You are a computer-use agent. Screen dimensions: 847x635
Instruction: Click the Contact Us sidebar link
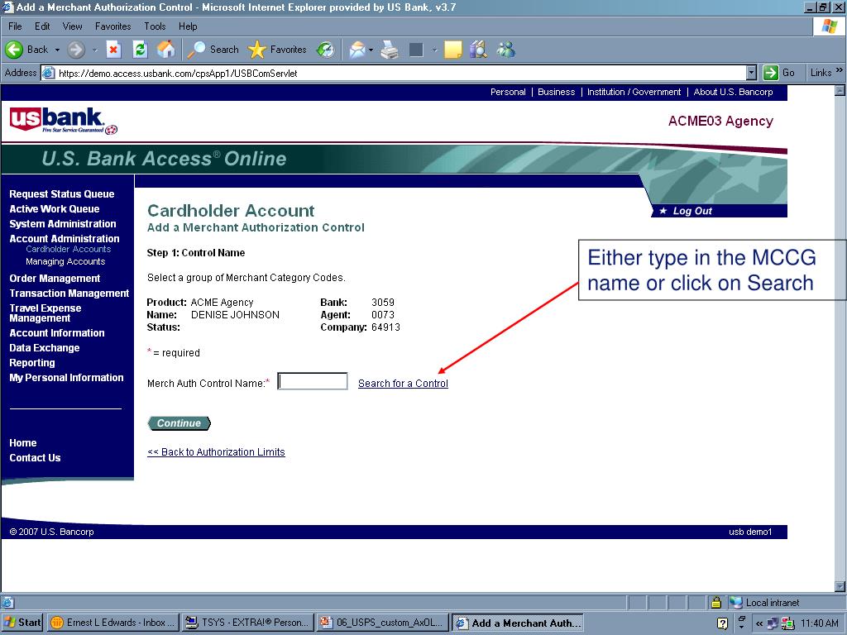(35, 458)
